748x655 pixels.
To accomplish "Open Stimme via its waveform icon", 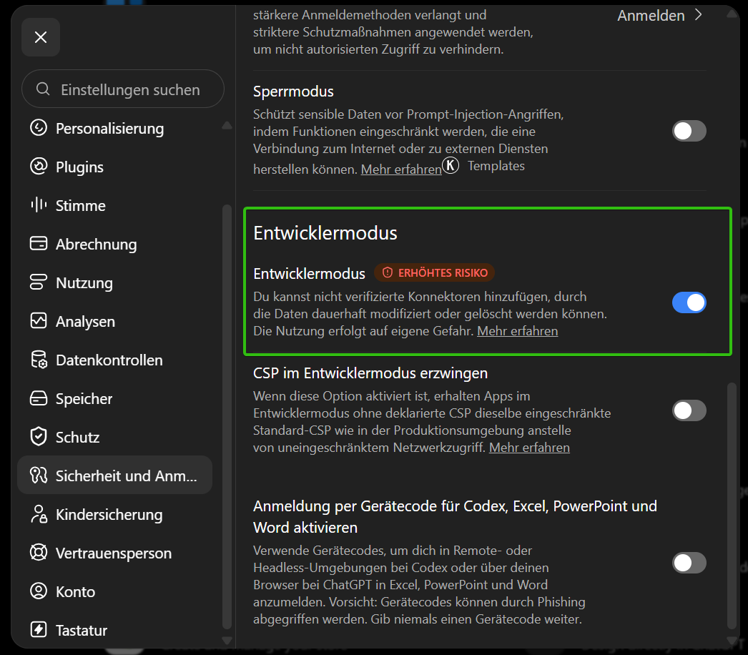I will pyautogui.click(x=39, y=205).
